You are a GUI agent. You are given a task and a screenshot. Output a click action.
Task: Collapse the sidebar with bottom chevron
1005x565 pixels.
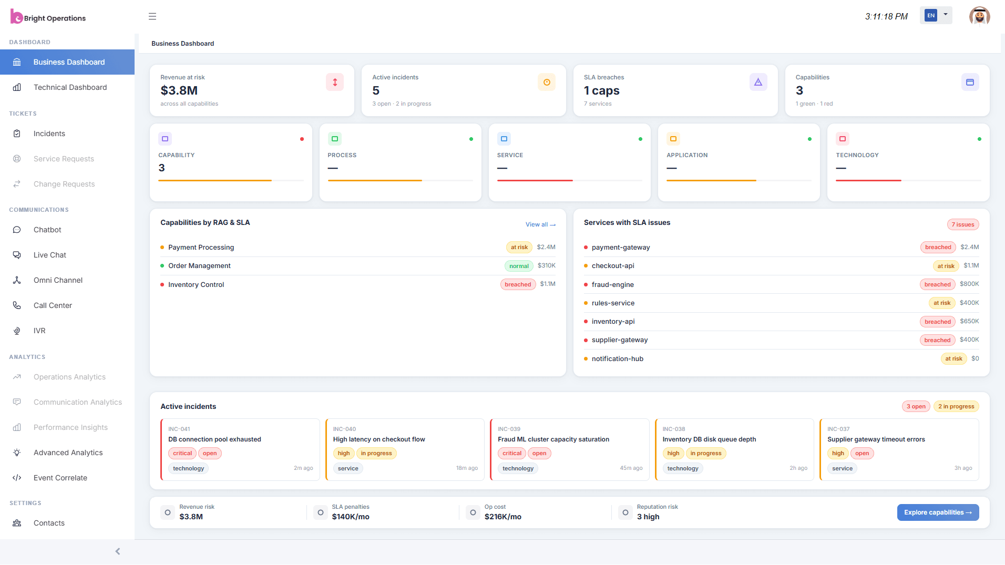tap(117, 551)
